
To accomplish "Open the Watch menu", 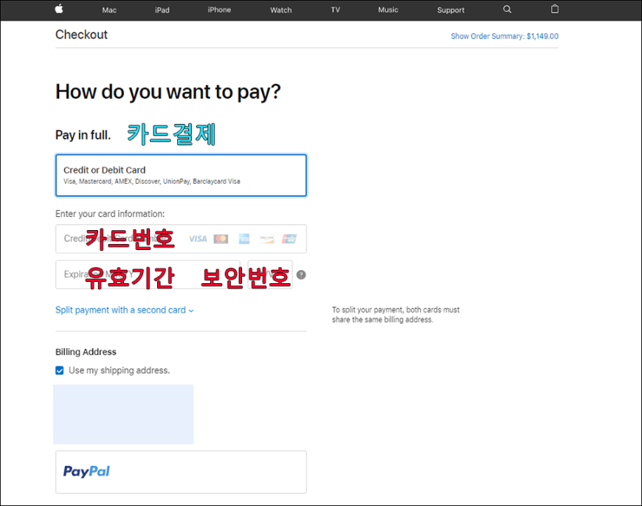I will pyautogui.click(x=281, y=10).
